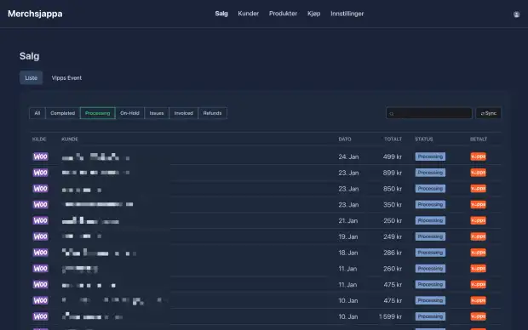This screenshot has height=330, width=528.
Task: Click the KUNDE column header
Action: click(x=70, y=139)
